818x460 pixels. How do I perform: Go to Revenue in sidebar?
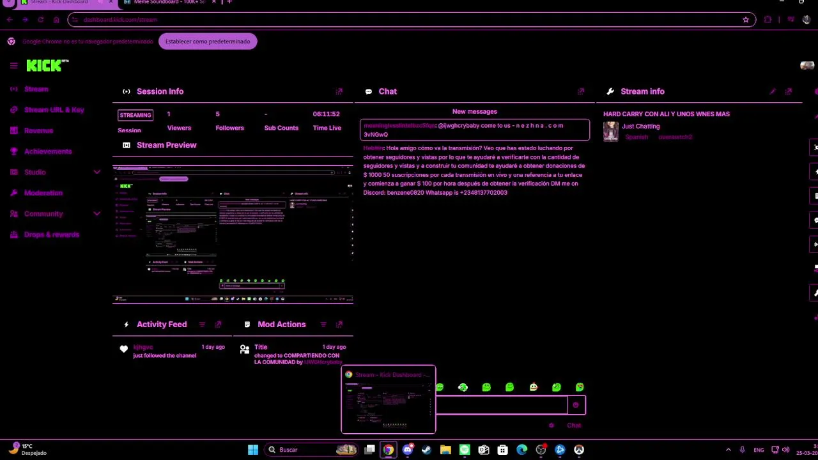click(38, 130)
